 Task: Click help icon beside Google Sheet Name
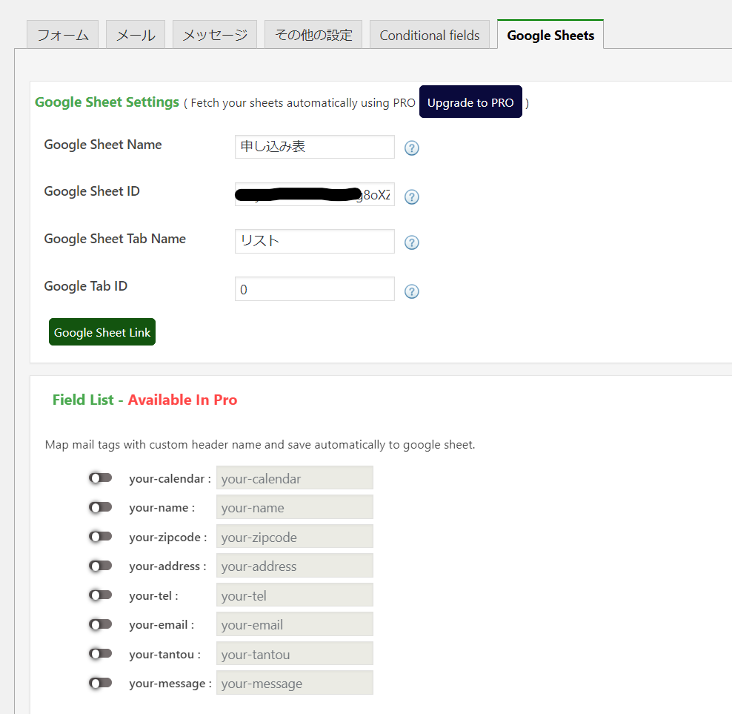pyautogui.click(x=412, y=148)
